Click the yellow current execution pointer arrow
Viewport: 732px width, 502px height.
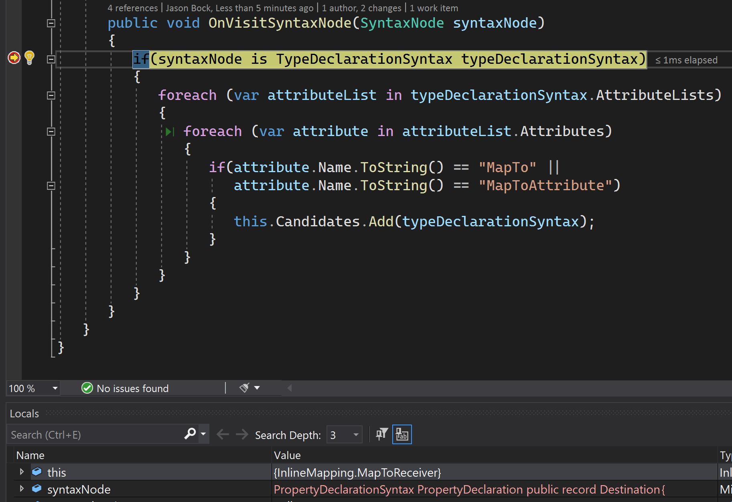(x=14, y=58)
